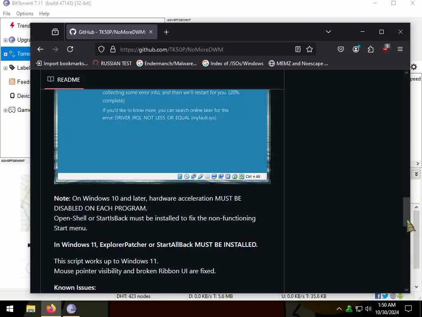The height and width of the screenshot is (317, 422).
Task: Open a new Firefox tab
Action: point(166,32)
